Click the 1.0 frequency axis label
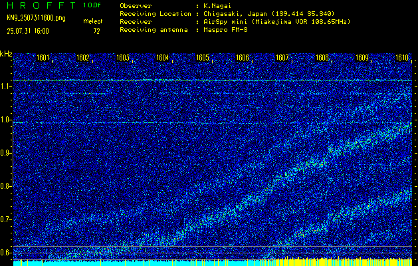418x266 pixels. click(5, 120)
